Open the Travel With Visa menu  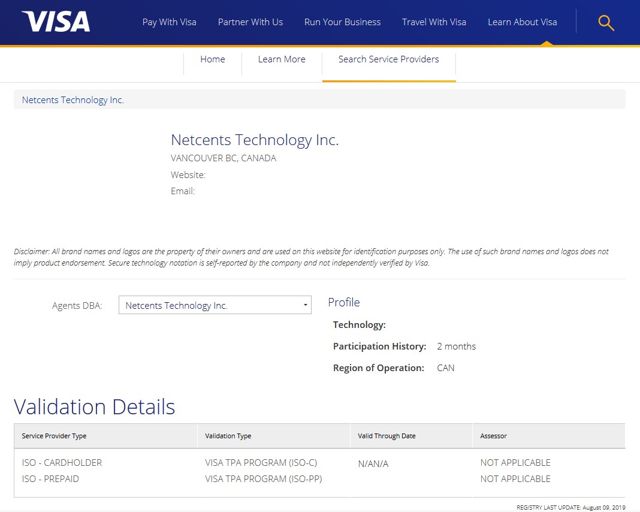coord(434,22)
